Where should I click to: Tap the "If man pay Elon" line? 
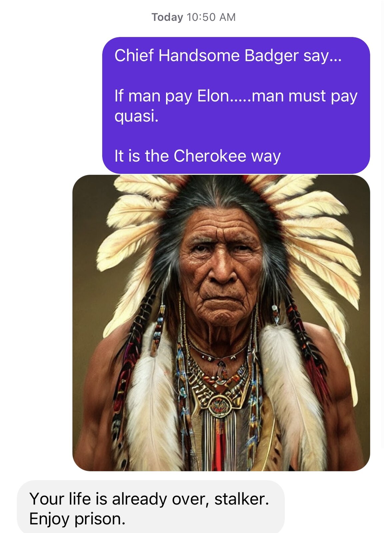point(236,96)
